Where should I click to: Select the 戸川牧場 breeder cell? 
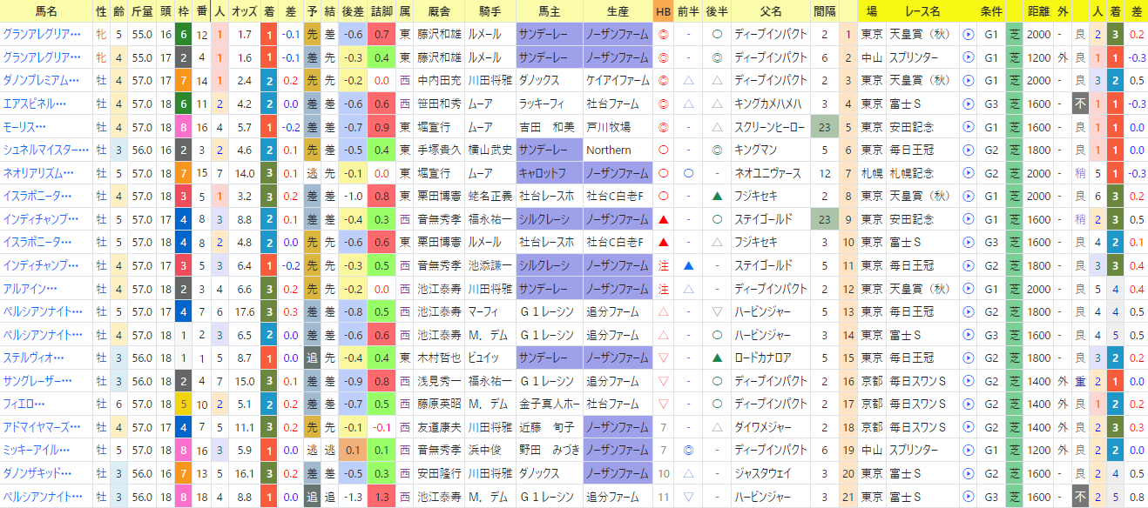pos(617,126)
